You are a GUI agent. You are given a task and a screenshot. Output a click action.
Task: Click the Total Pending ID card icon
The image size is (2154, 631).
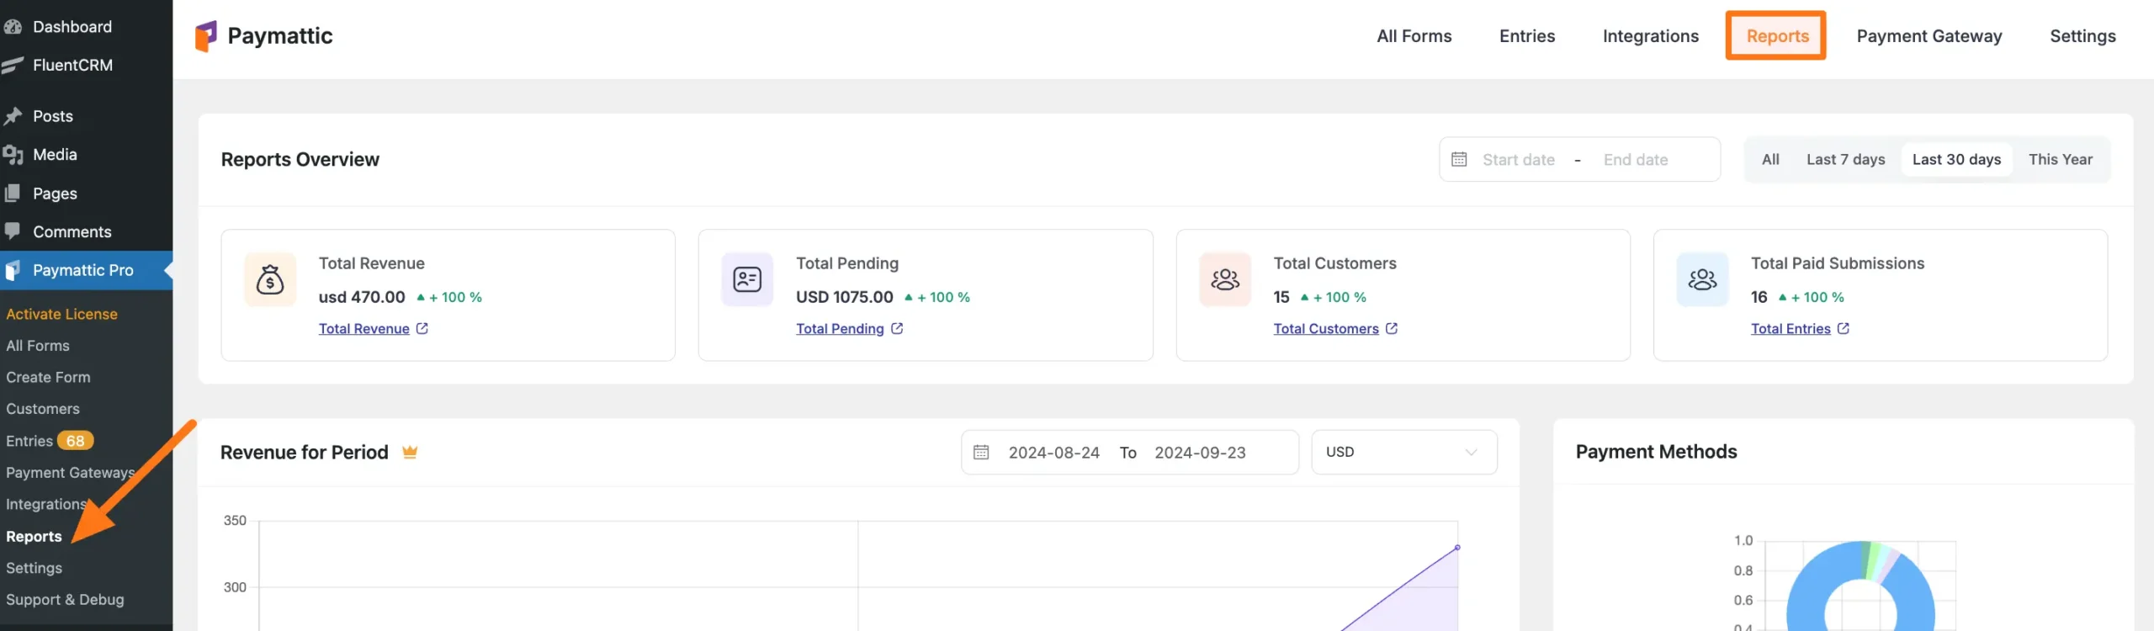[x=747, y=279]
